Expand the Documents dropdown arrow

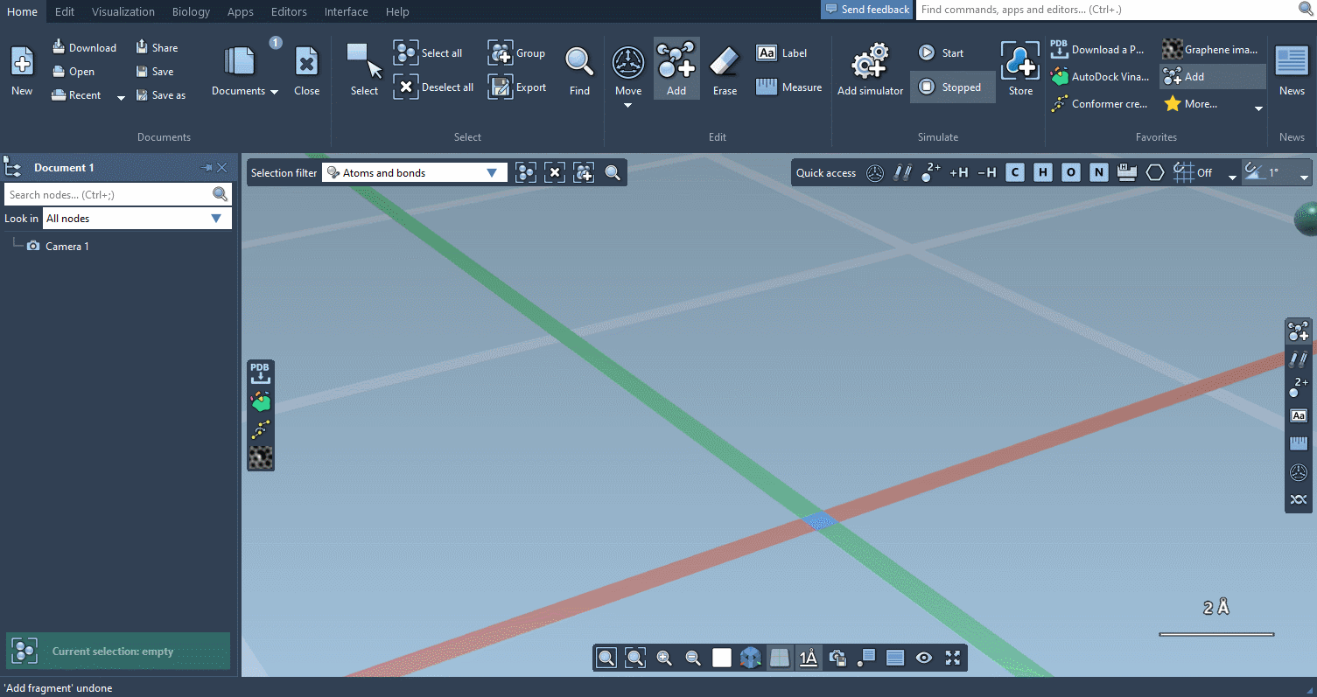(274, 92)
